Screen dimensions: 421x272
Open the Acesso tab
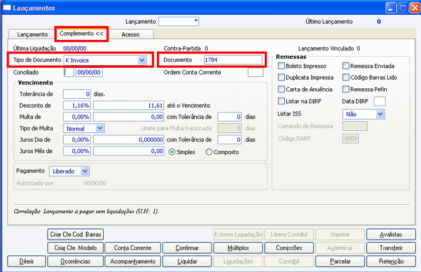pos(131,34)
